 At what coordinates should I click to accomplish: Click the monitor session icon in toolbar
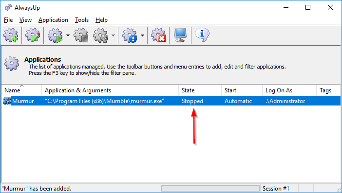coord(180,35)
